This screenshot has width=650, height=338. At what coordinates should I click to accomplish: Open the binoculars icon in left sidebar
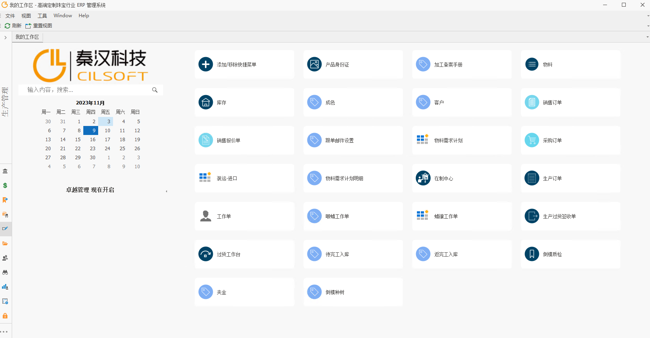[5, 272]
